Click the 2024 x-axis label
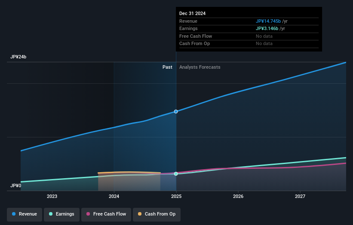353x225 pixels. (x=114, y=196)
